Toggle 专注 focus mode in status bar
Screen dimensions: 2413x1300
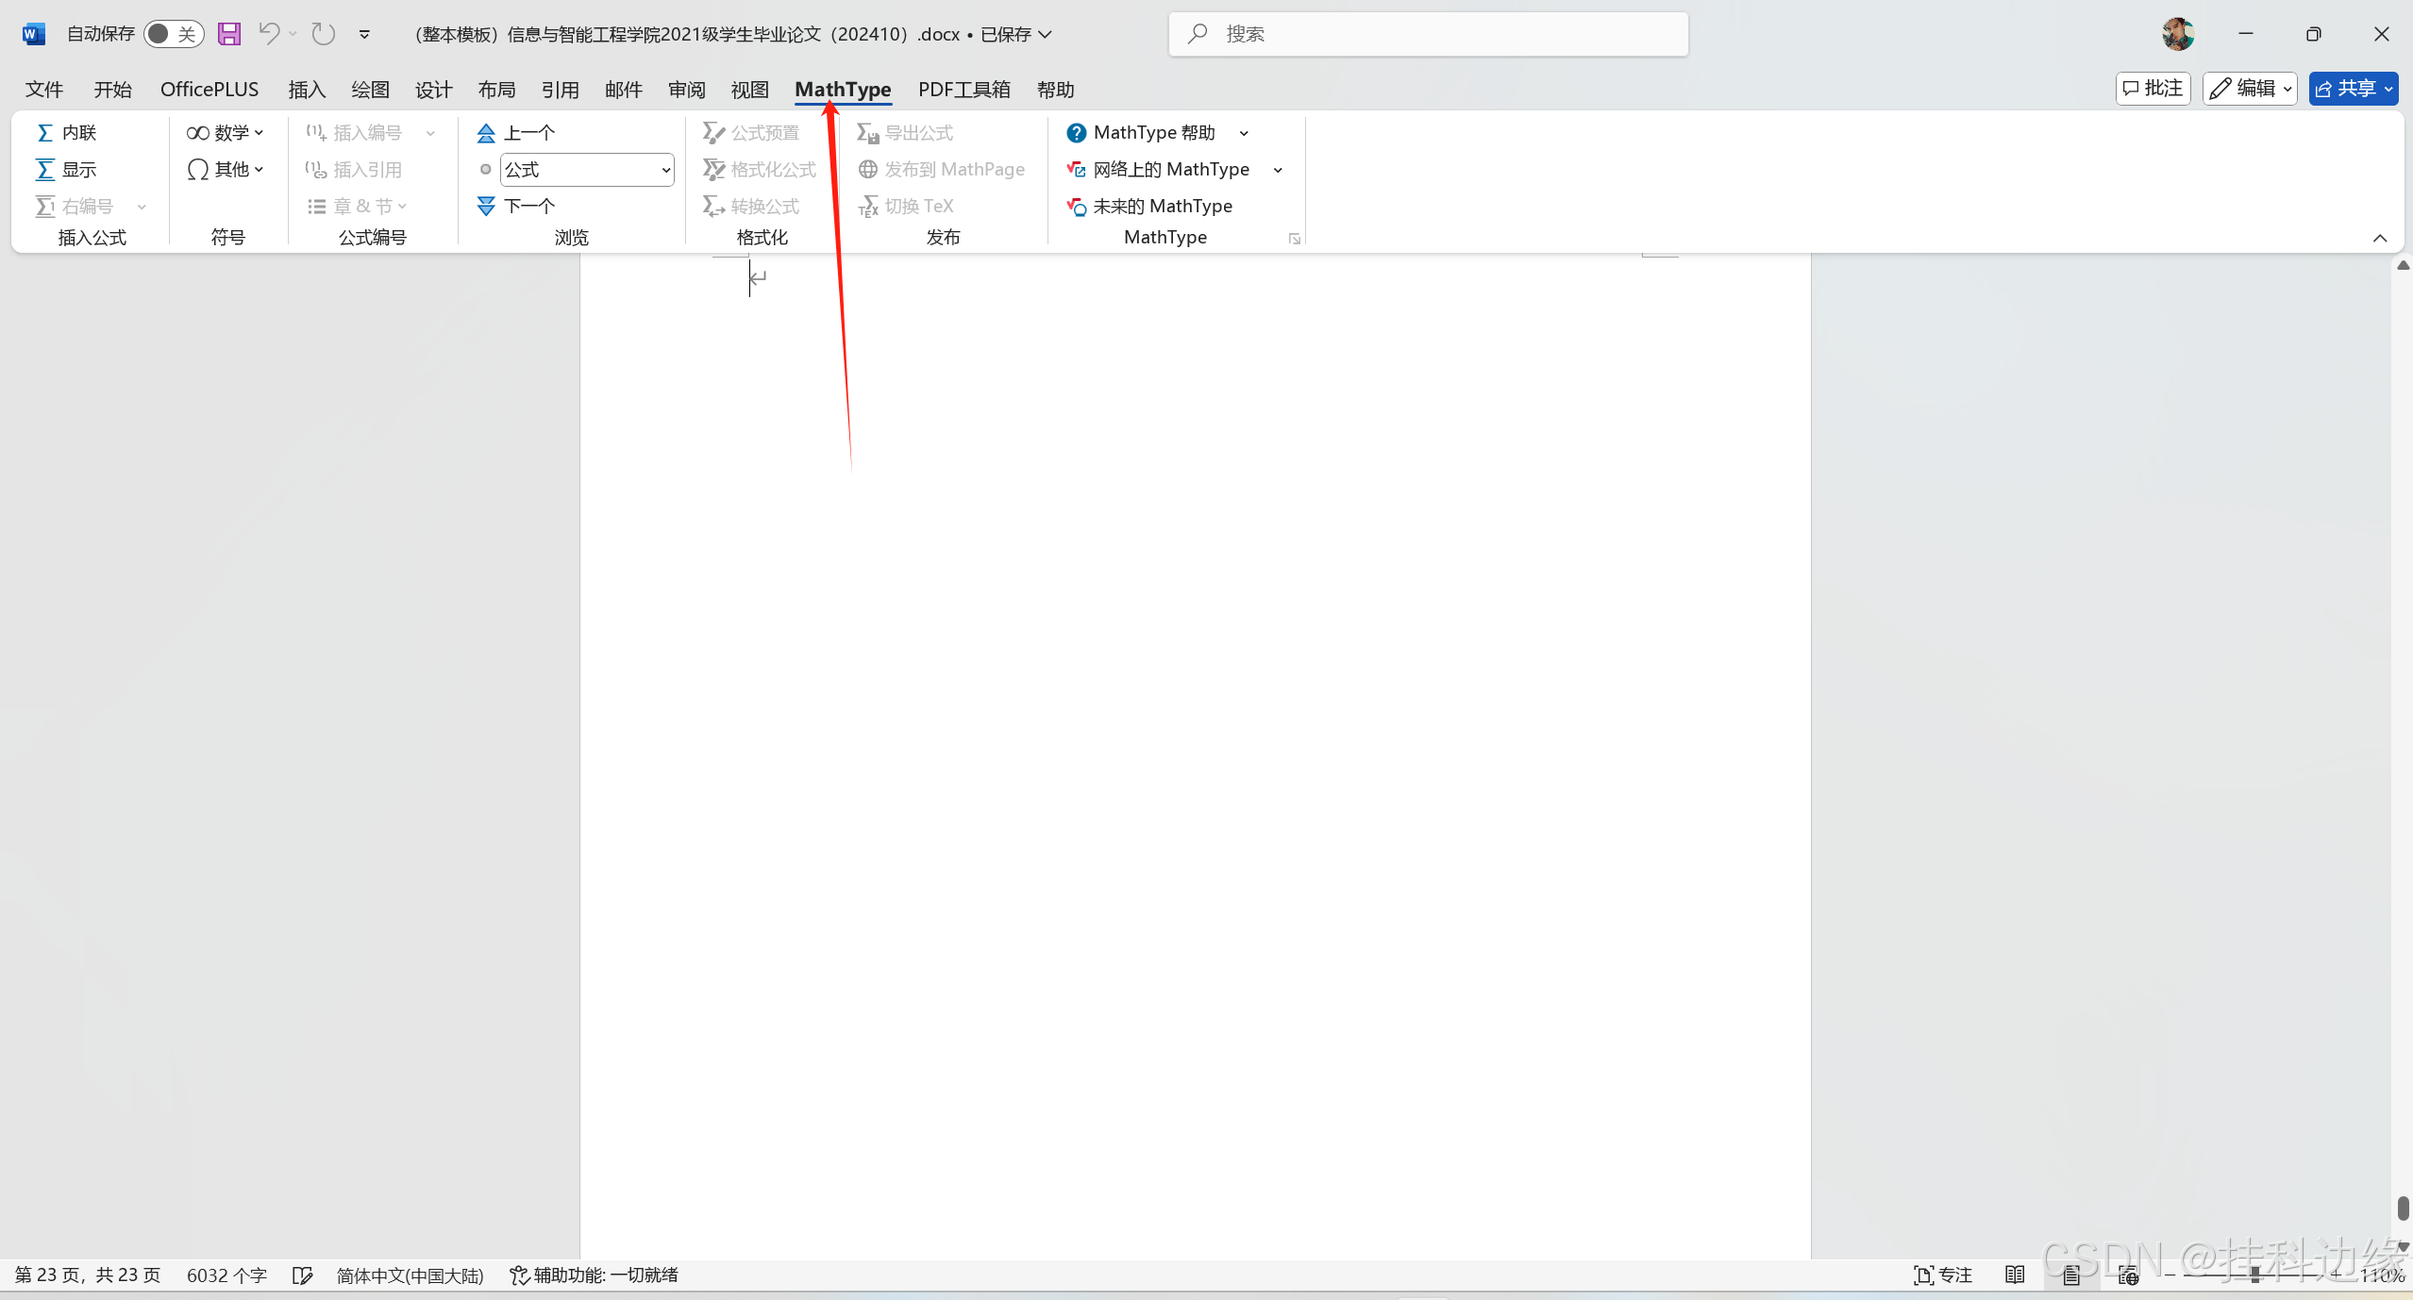(1943, 1275)
